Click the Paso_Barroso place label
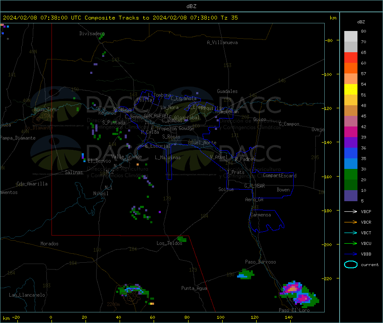383x323 pixels. coord(260,262)
